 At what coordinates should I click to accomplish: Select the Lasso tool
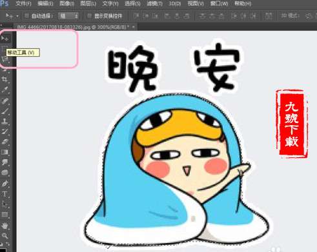[x=5, y=59]
